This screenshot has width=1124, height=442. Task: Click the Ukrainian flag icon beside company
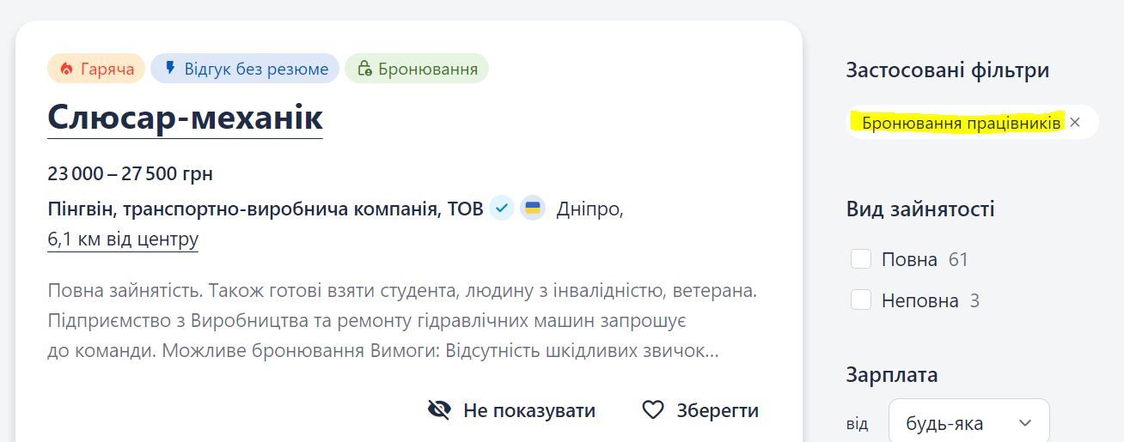click(533, 209)
